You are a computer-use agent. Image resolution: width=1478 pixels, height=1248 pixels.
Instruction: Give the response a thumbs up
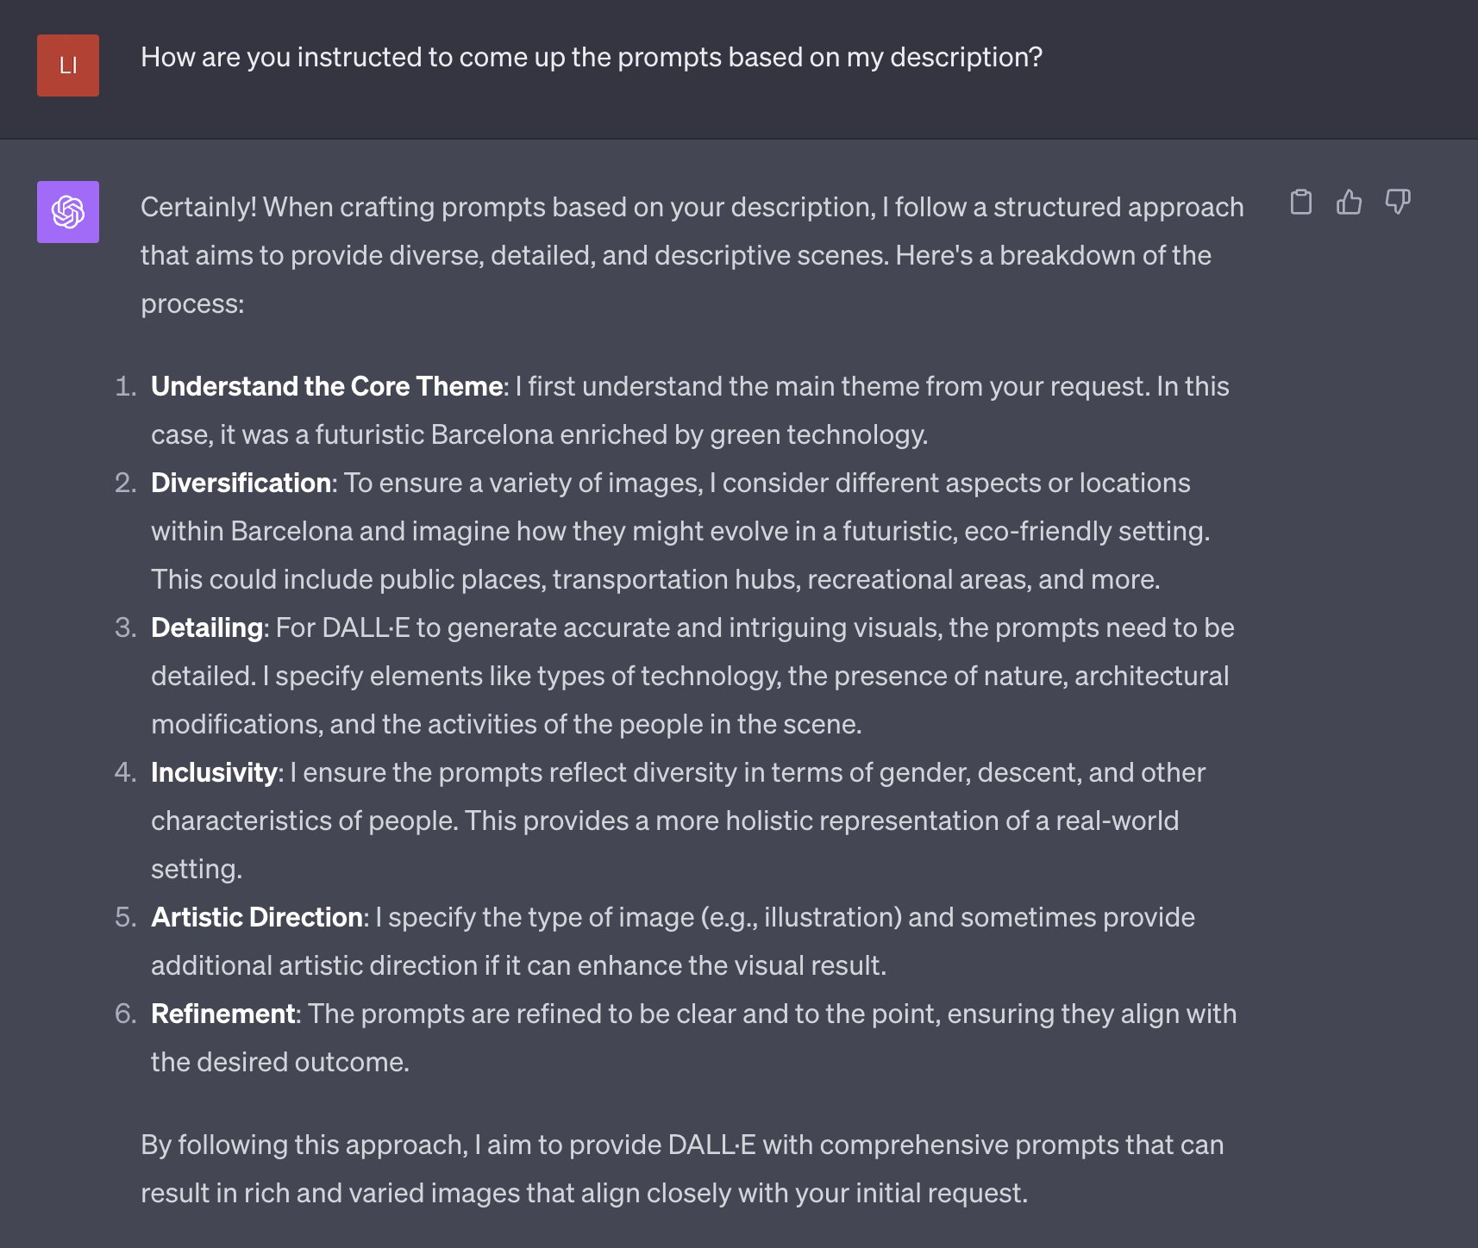click(1349, 202)
